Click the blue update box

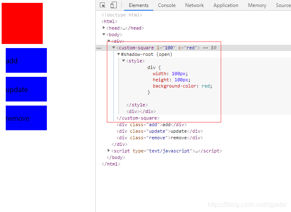coord(26,89)
